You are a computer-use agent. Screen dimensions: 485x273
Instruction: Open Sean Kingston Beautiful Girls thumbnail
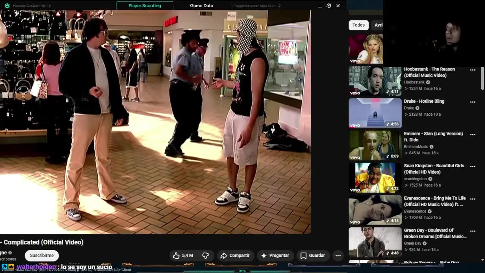point(375,177)
